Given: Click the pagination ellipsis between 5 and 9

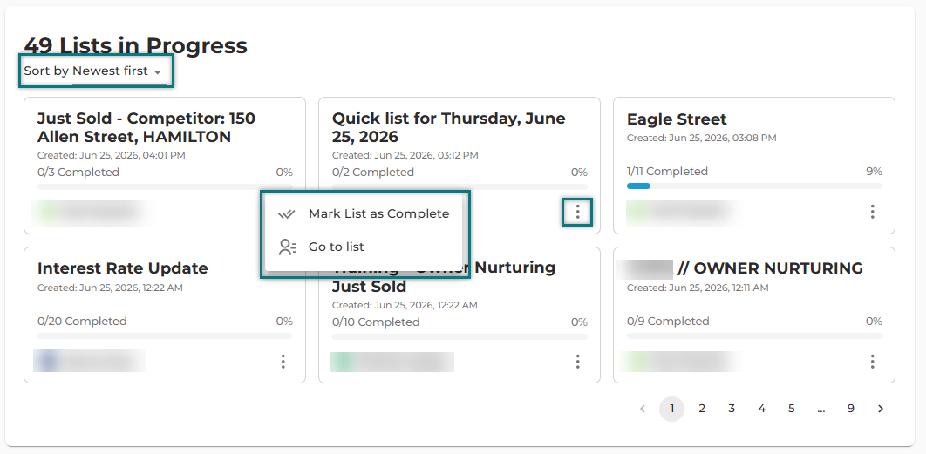Looking at the screenshot, I should (820, 409).
